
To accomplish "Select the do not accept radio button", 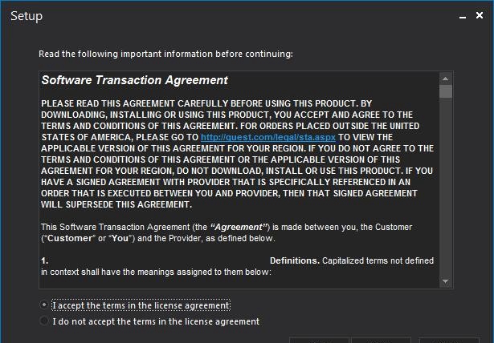I will click(44, 321).
